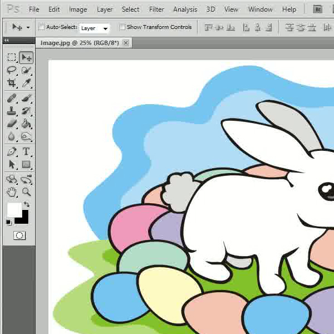This screenshot has height=334, width=334.
Task: Click the Photoshop Ps logo
Action: pyautogui.click(x=13, y=9)
